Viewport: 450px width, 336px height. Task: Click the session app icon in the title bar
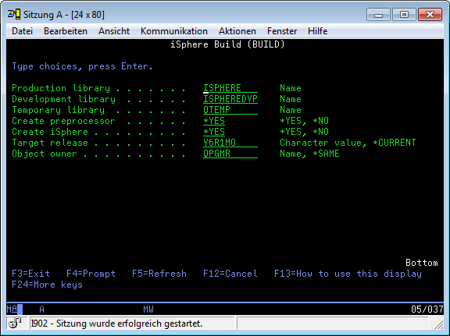(14, 14)
